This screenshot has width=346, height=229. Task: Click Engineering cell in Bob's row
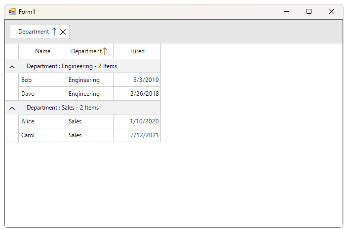(x=89, y=80)
